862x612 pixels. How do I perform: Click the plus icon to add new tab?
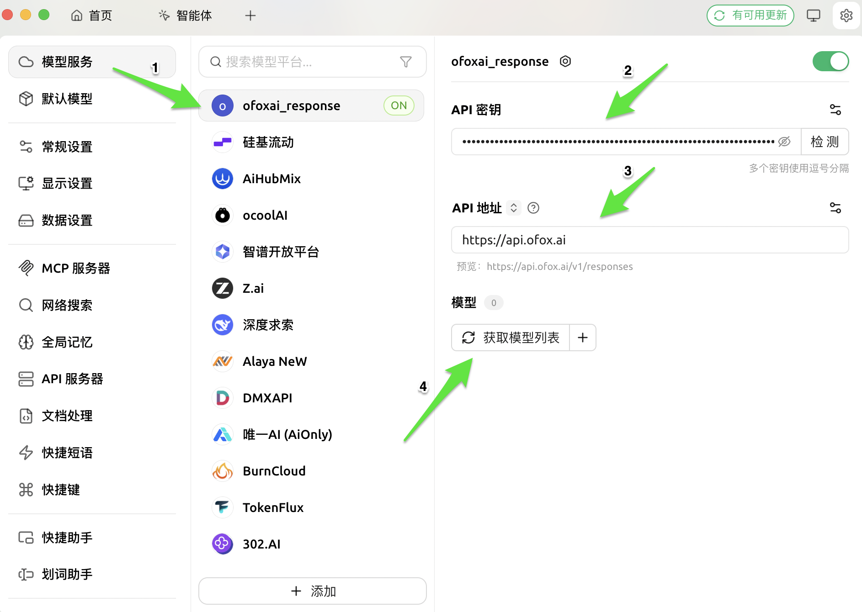250,16
